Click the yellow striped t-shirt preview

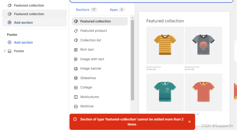click(165, 45)
